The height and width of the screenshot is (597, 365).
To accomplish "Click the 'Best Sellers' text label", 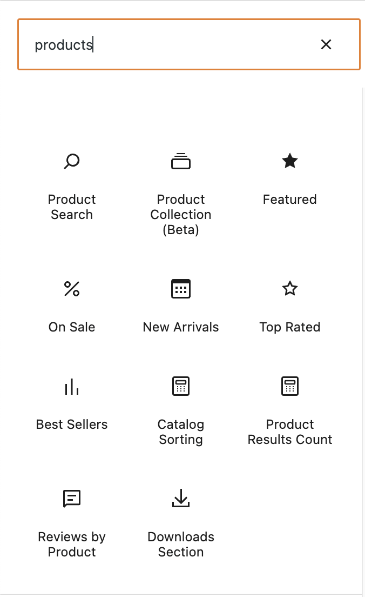I will point(72,424).
